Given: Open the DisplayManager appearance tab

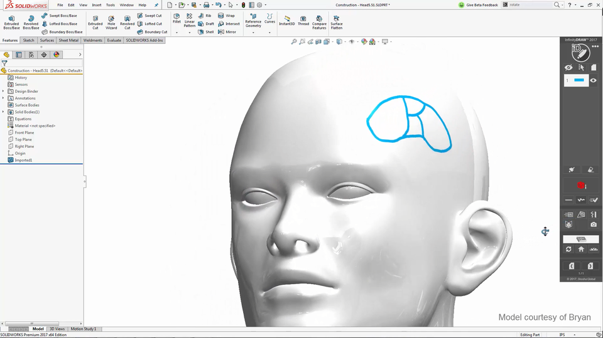Looking at the screenshot, I should 57,55.
